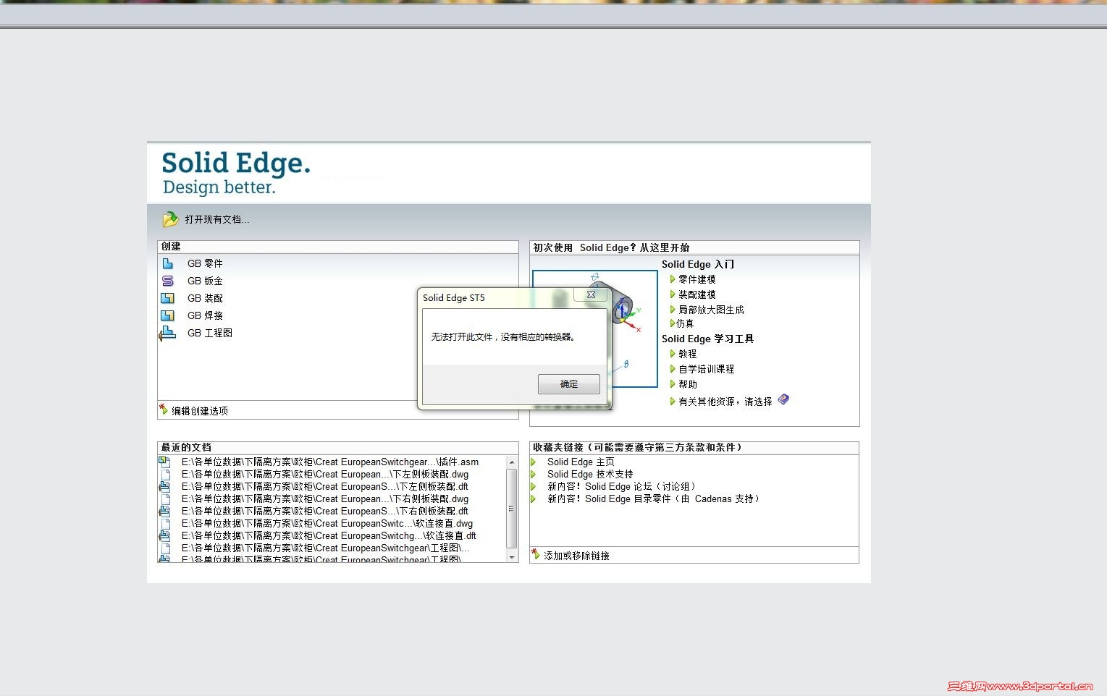Open recent file 软连接直.dft

[x=329, y=535]
